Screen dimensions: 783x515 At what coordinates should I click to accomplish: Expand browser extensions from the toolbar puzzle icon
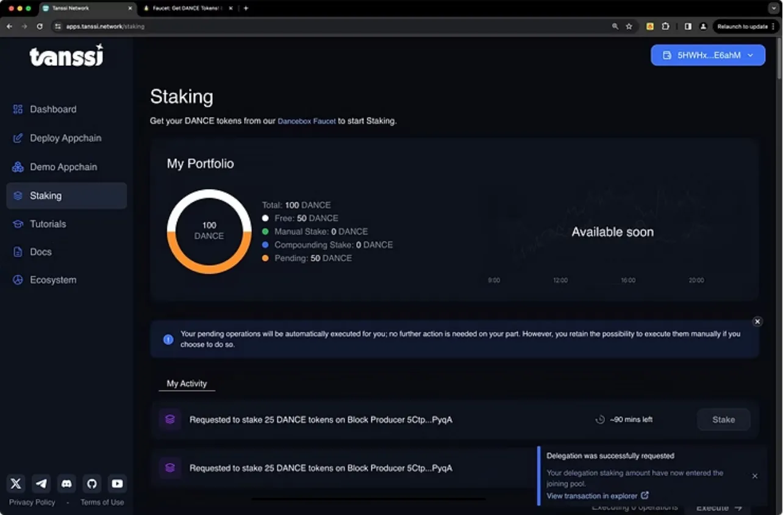665,26
